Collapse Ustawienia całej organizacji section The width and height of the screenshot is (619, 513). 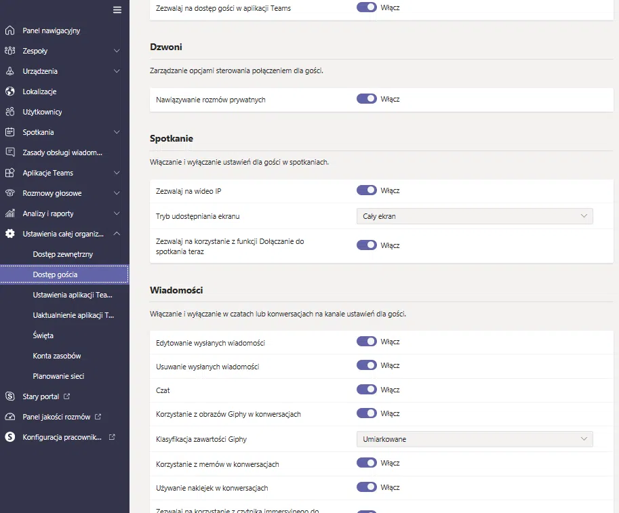117,234
